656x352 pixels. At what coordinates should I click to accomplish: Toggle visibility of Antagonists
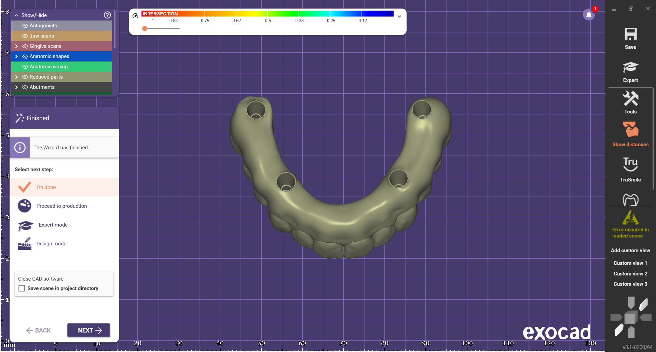25,26
